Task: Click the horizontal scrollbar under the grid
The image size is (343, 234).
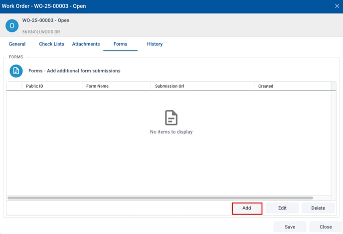Action: click(160, 198)
